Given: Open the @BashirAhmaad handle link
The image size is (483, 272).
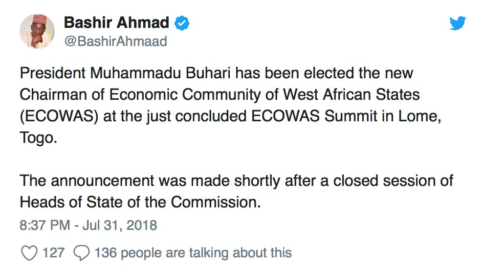Looking at the screenshot, I should coord(115,42).
